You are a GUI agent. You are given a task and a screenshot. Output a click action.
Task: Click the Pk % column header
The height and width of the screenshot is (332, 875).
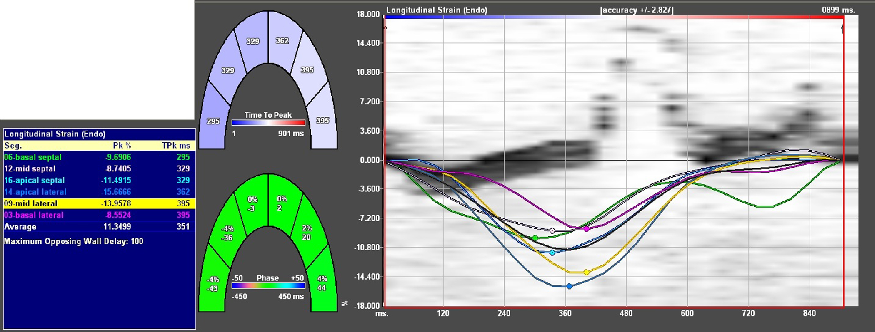coord(122,146)
